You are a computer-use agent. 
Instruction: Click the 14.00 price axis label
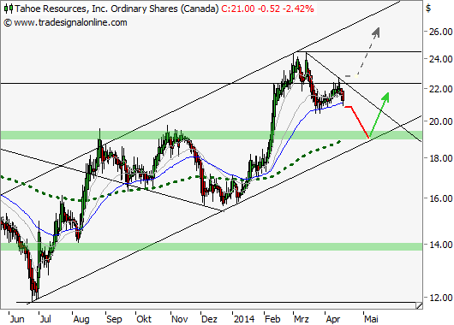click(440, 245)
